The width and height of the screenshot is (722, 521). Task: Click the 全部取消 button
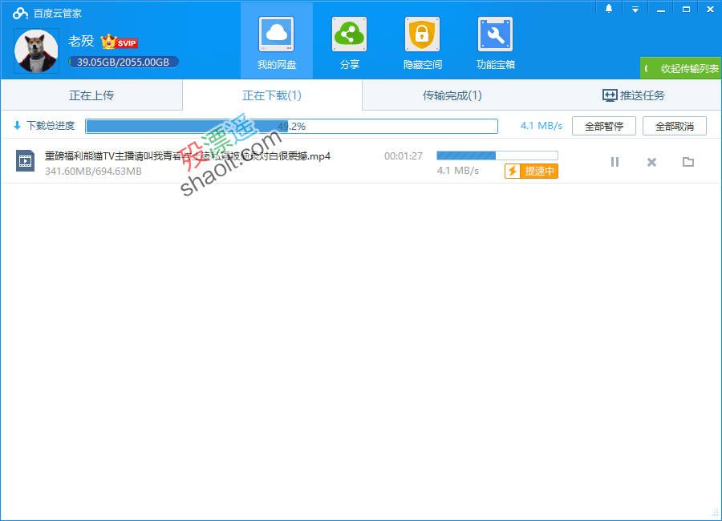(674, 126)
